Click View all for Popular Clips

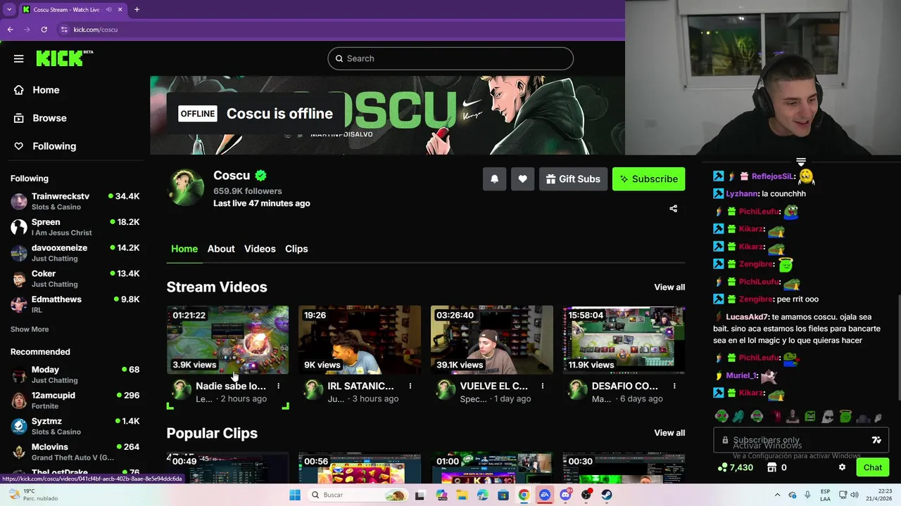pyautogui.click(x=669, y=433)
